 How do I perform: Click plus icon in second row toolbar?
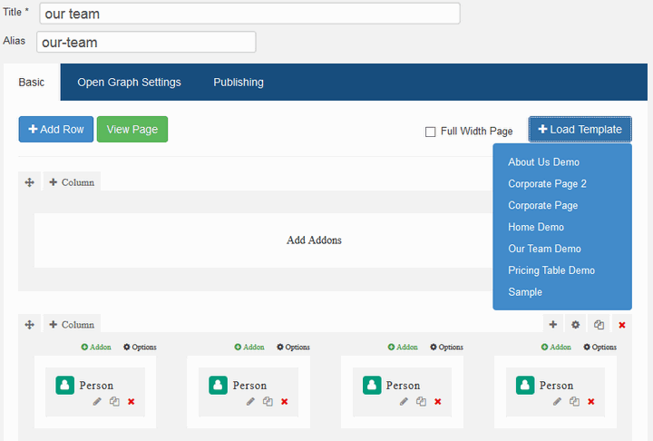552,324
